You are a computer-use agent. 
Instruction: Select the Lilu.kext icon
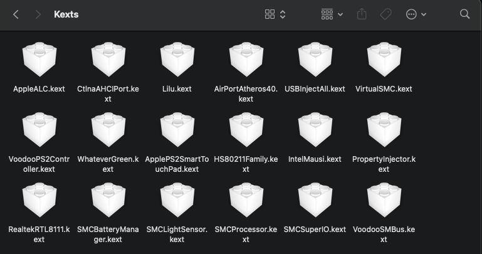177,60
